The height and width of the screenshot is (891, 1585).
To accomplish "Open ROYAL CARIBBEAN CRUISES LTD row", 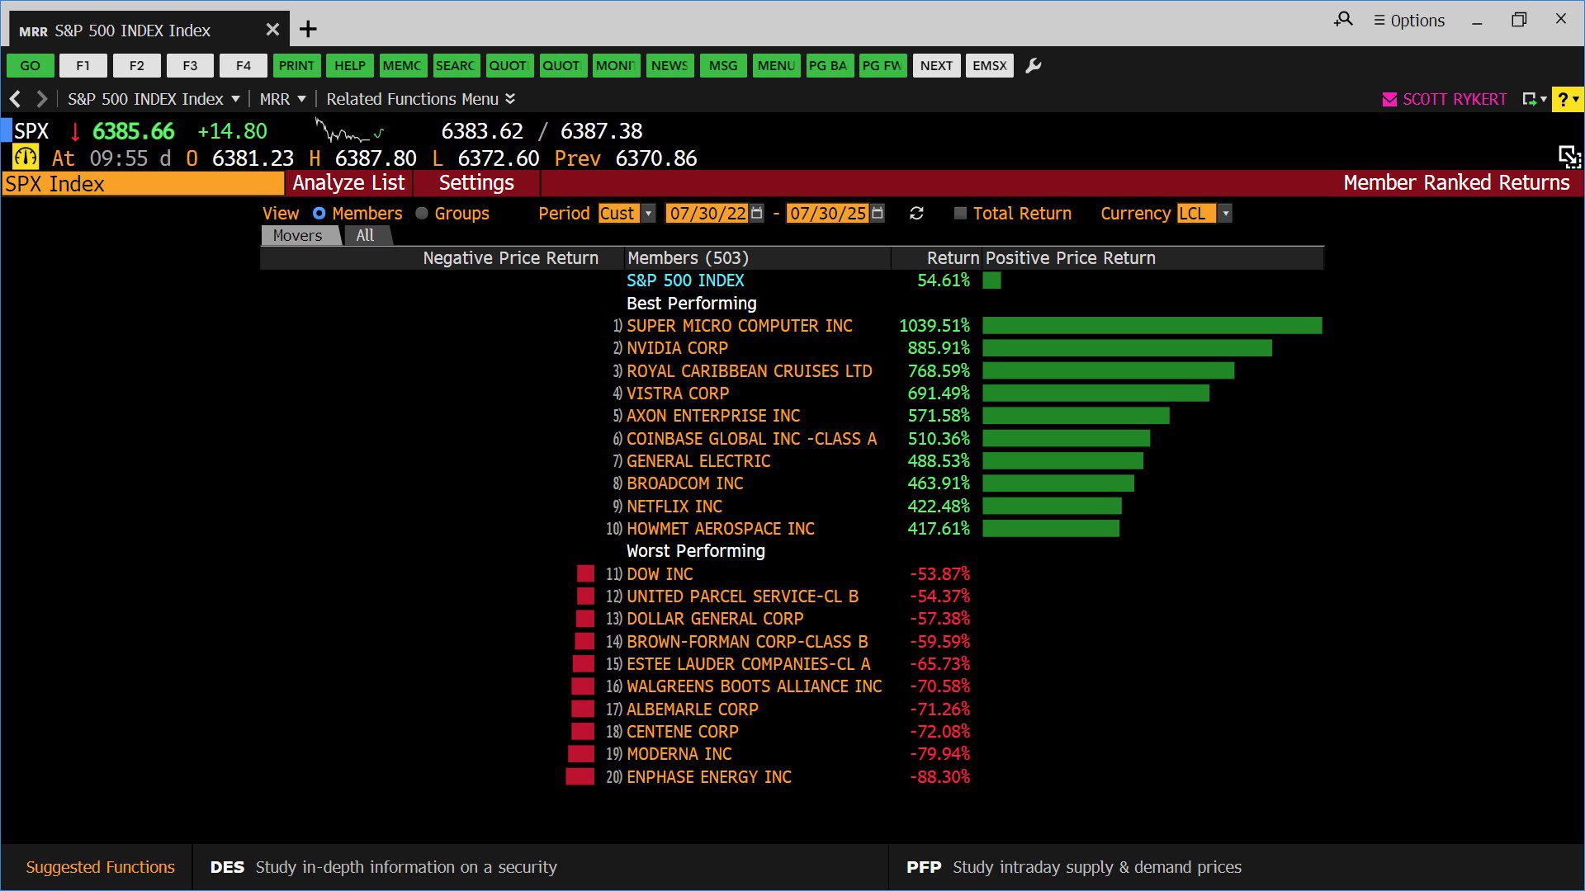I will tap(749, 371).
